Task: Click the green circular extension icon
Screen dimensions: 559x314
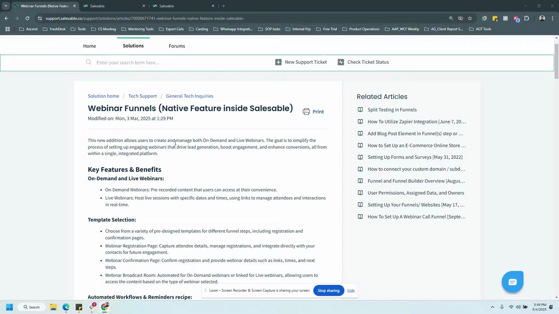Action: pyautogui.click(x=484, y=18)
